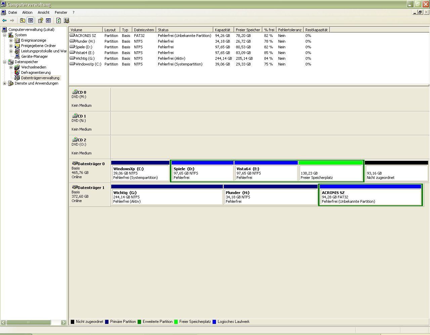Open the Fenster menu
This screenshot has height=335, width=430.
point(61,12)
